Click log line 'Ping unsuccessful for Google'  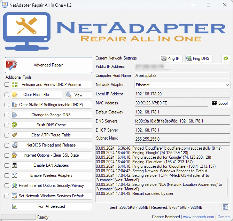click(x=153, y=157)
